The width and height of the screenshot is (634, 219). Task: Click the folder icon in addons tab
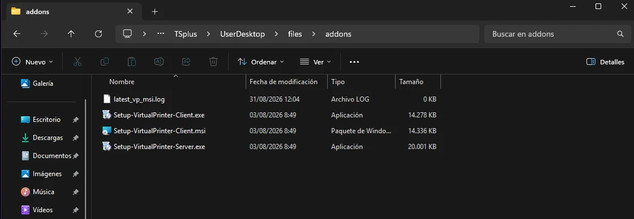click(16, 11)
